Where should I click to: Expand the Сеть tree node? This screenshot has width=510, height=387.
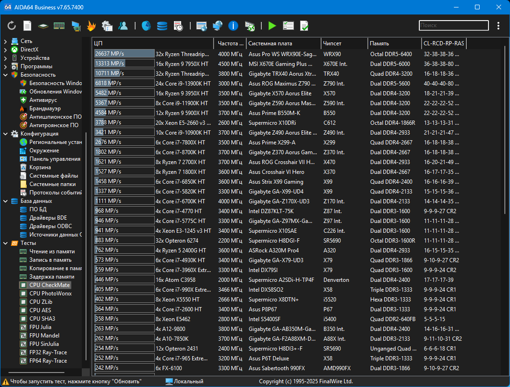[x=5, y=41]
